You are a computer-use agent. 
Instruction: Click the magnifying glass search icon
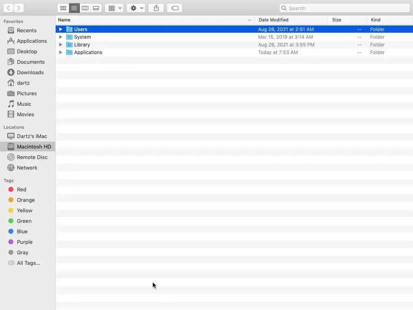point(284,8)
